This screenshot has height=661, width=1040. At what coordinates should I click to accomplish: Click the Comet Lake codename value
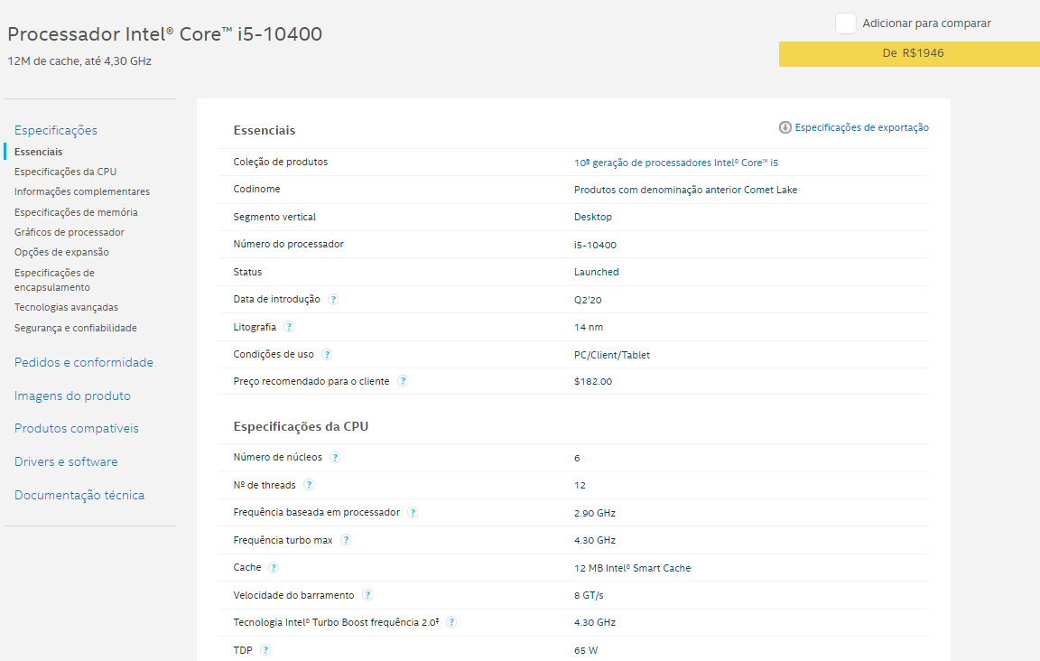tap(686, 190)
